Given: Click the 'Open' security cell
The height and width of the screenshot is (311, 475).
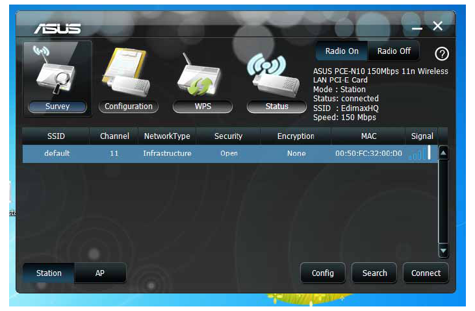Looking at the screenshot, I should click(x=229, y=153).
